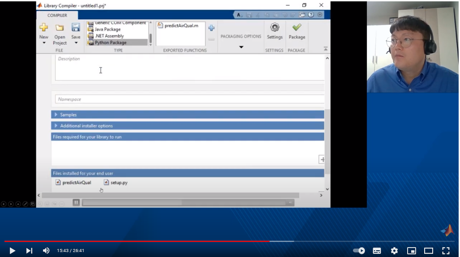Toggle subtitles/closed captions

click(377, 251)
